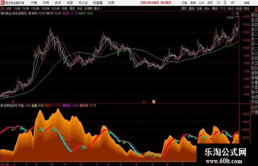
Task: Click the red 神州泰岳 stock name link
Action: pyautogui.click(x=166, y=3)
